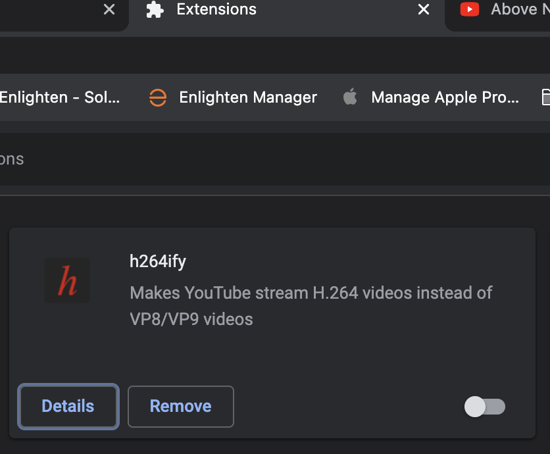550x454 pixels.
Task: Open Details for h264ify
Action: [x=68, y=407]
